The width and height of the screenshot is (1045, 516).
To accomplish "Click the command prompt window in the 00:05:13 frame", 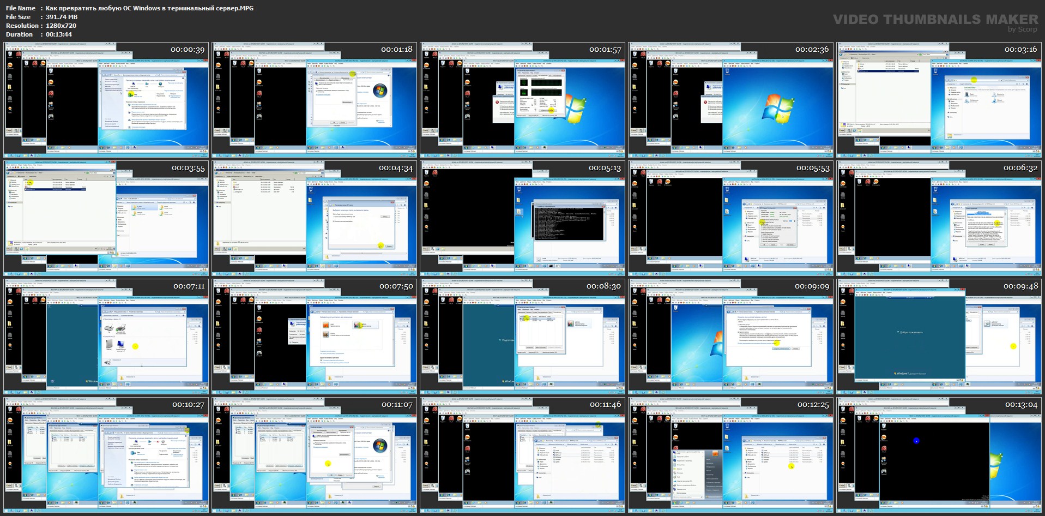I will coord(569,223).
